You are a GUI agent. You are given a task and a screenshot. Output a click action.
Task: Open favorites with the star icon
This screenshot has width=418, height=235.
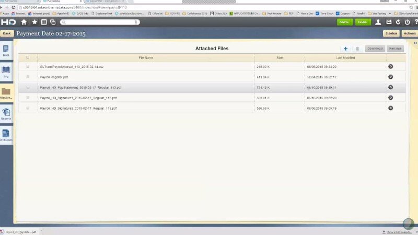34,22
